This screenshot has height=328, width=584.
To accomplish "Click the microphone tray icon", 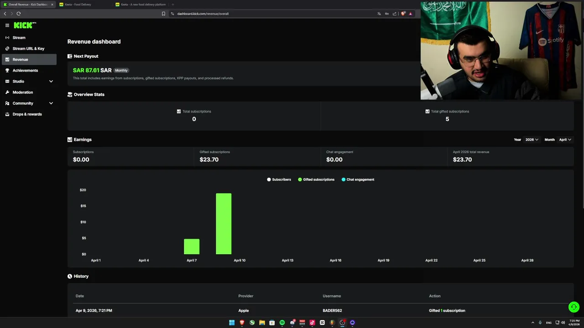I will [540, 323].
